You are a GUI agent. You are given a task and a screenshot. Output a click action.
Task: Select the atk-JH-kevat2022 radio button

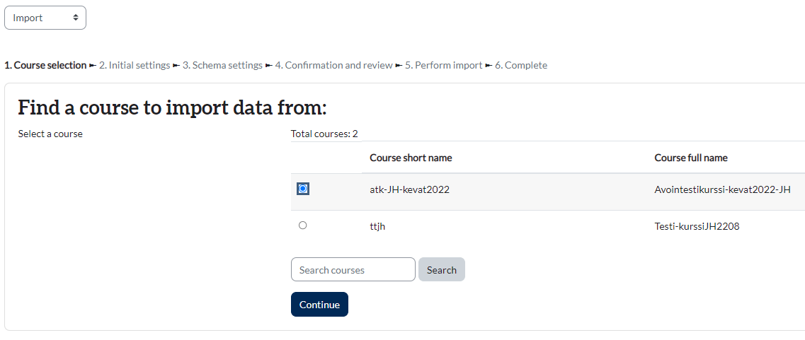click(x=303, y=189)
